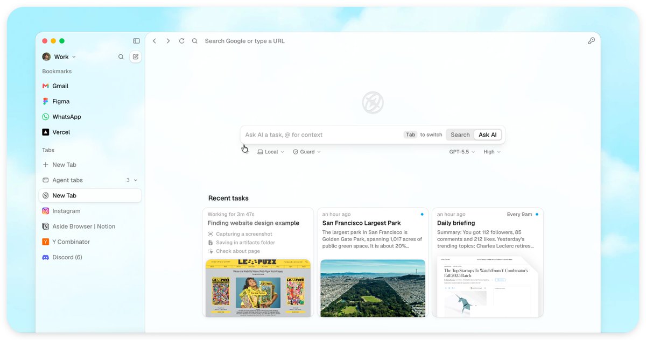Click the central browser logo icon
This screenshot has width=646, height=340.
[373, 103]
